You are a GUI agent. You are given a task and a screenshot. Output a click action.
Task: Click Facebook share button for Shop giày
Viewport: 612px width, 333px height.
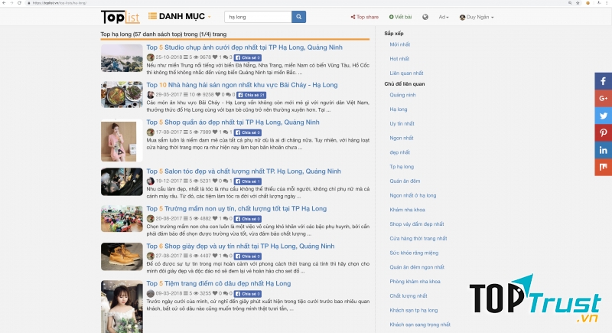(x=248, y=256)
